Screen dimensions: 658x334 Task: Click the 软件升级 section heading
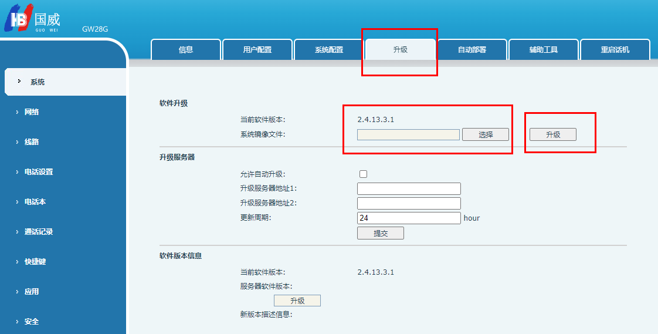coord(174,103)
